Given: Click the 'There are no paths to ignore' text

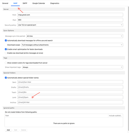Looking at the screenshot, I should (64, 123).
